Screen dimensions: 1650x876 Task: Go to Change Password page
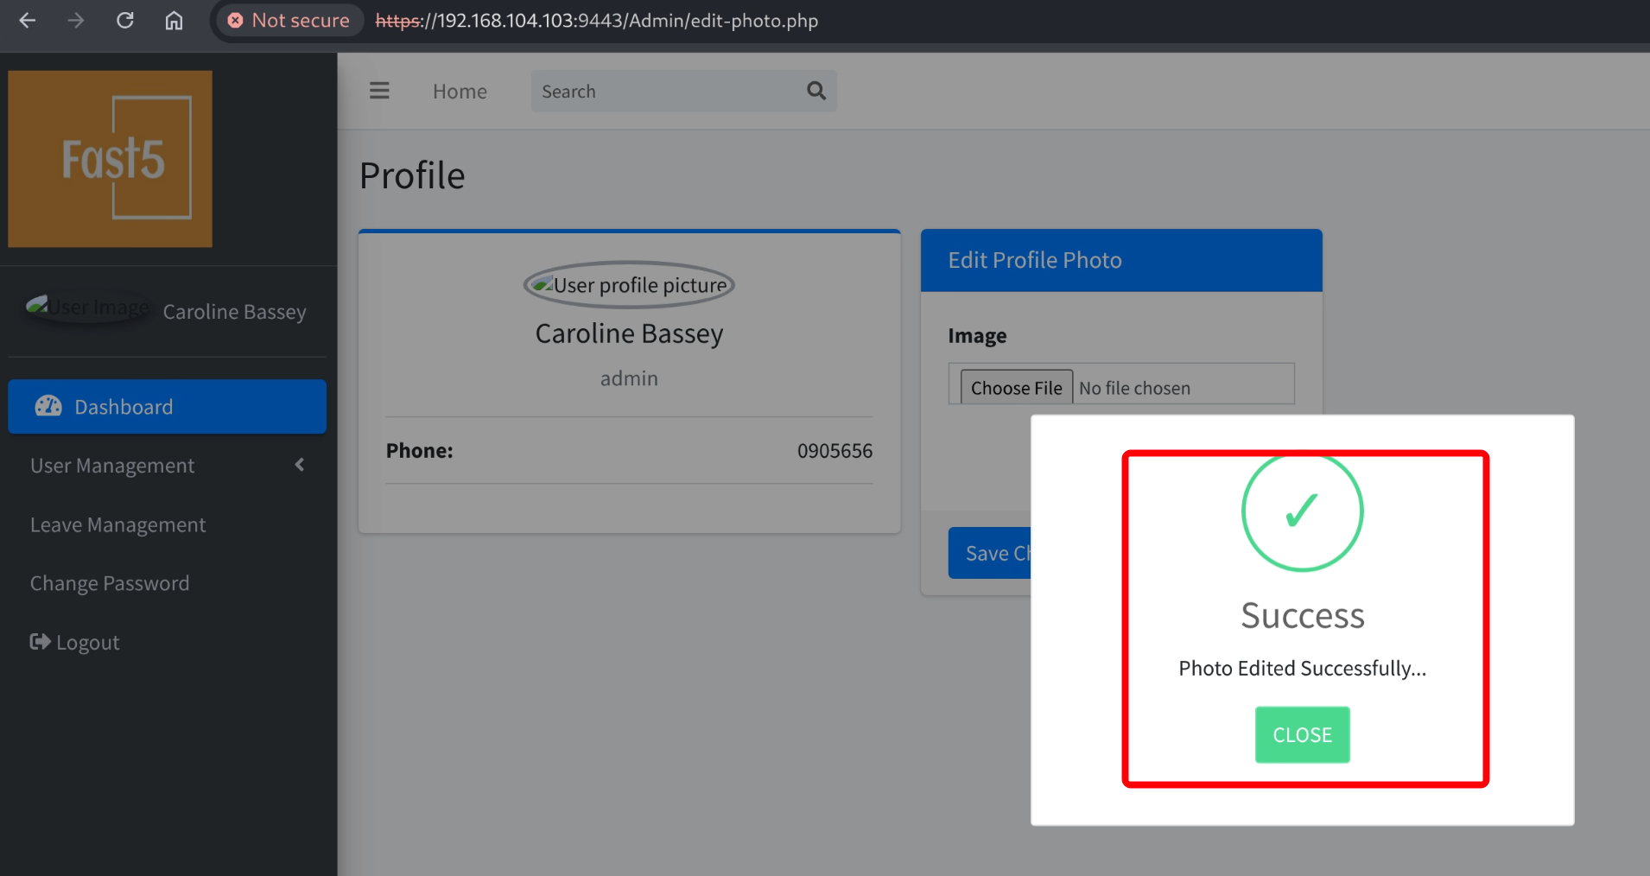click(x=110, y=583)
